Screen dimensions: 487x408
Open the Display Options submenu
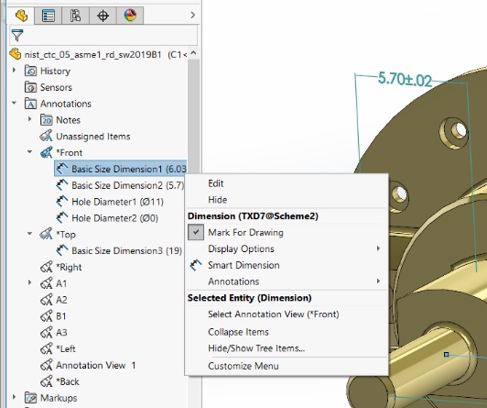[287, 248]
